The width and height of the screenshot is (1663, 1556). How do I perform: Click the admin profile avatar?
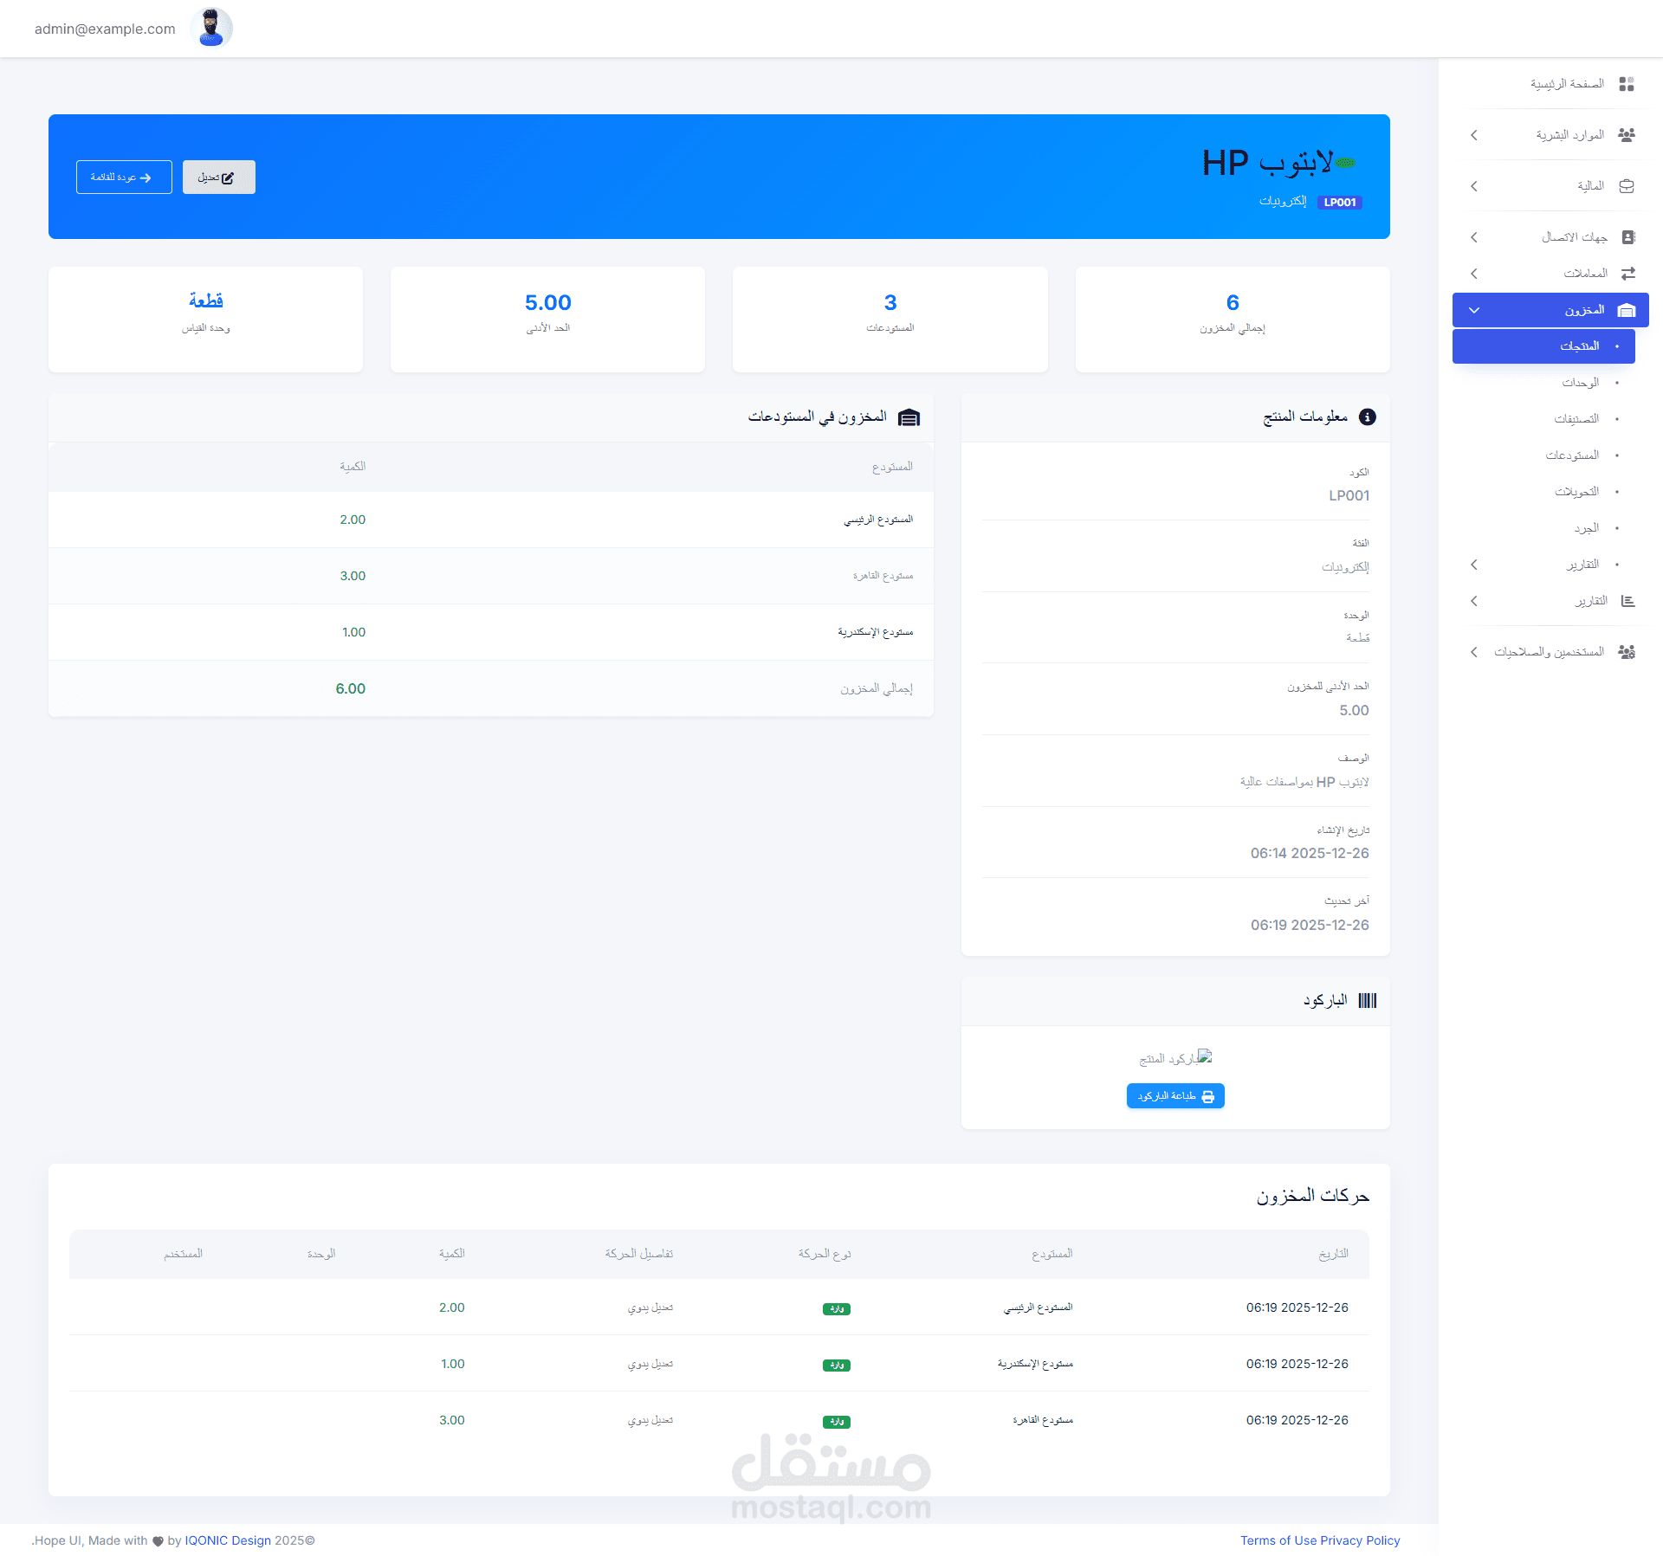[x=211, y=28]
